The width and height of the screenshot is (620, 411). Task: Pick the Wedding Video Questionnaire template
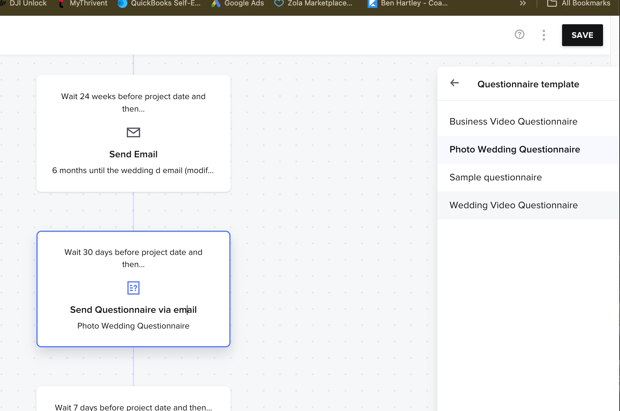(x=513, y=205)
